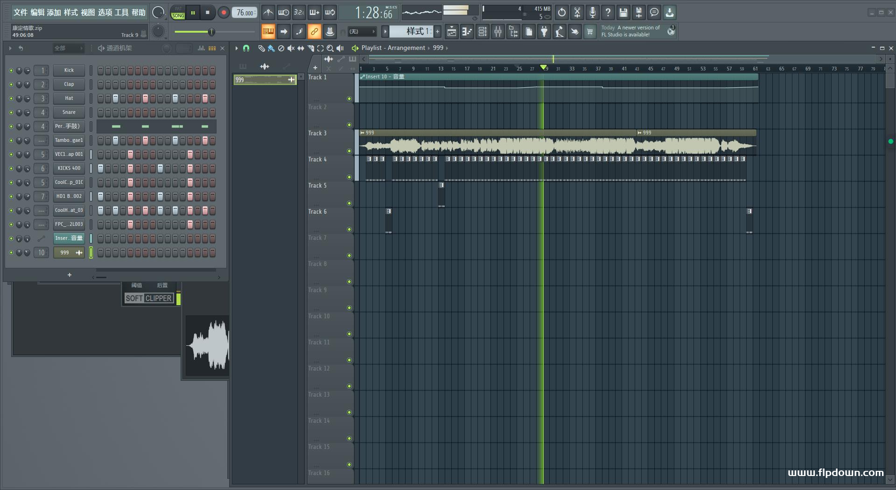Toggle step editing mode icon
This screenshot has height=490, width=896.
299,32
